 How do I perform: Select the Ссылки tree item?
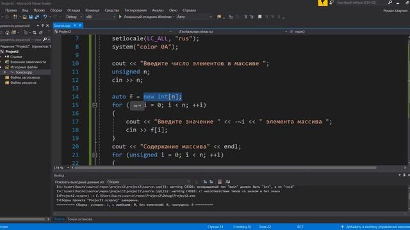(16, 57)
